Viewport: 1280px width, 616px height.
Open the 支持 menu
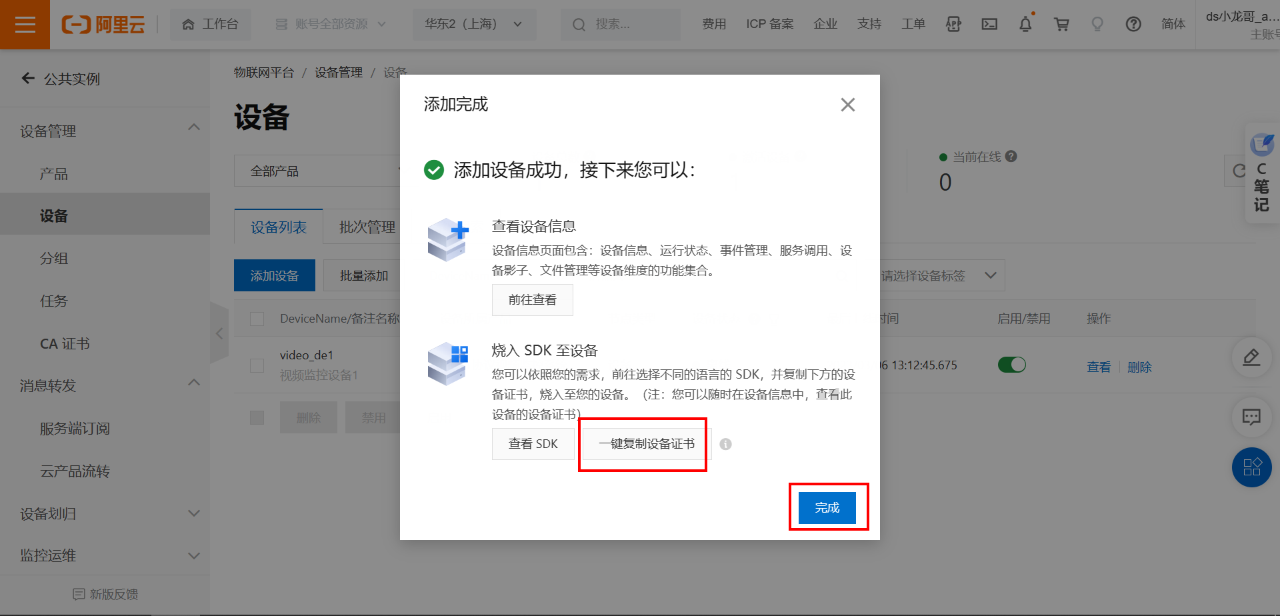869,25
